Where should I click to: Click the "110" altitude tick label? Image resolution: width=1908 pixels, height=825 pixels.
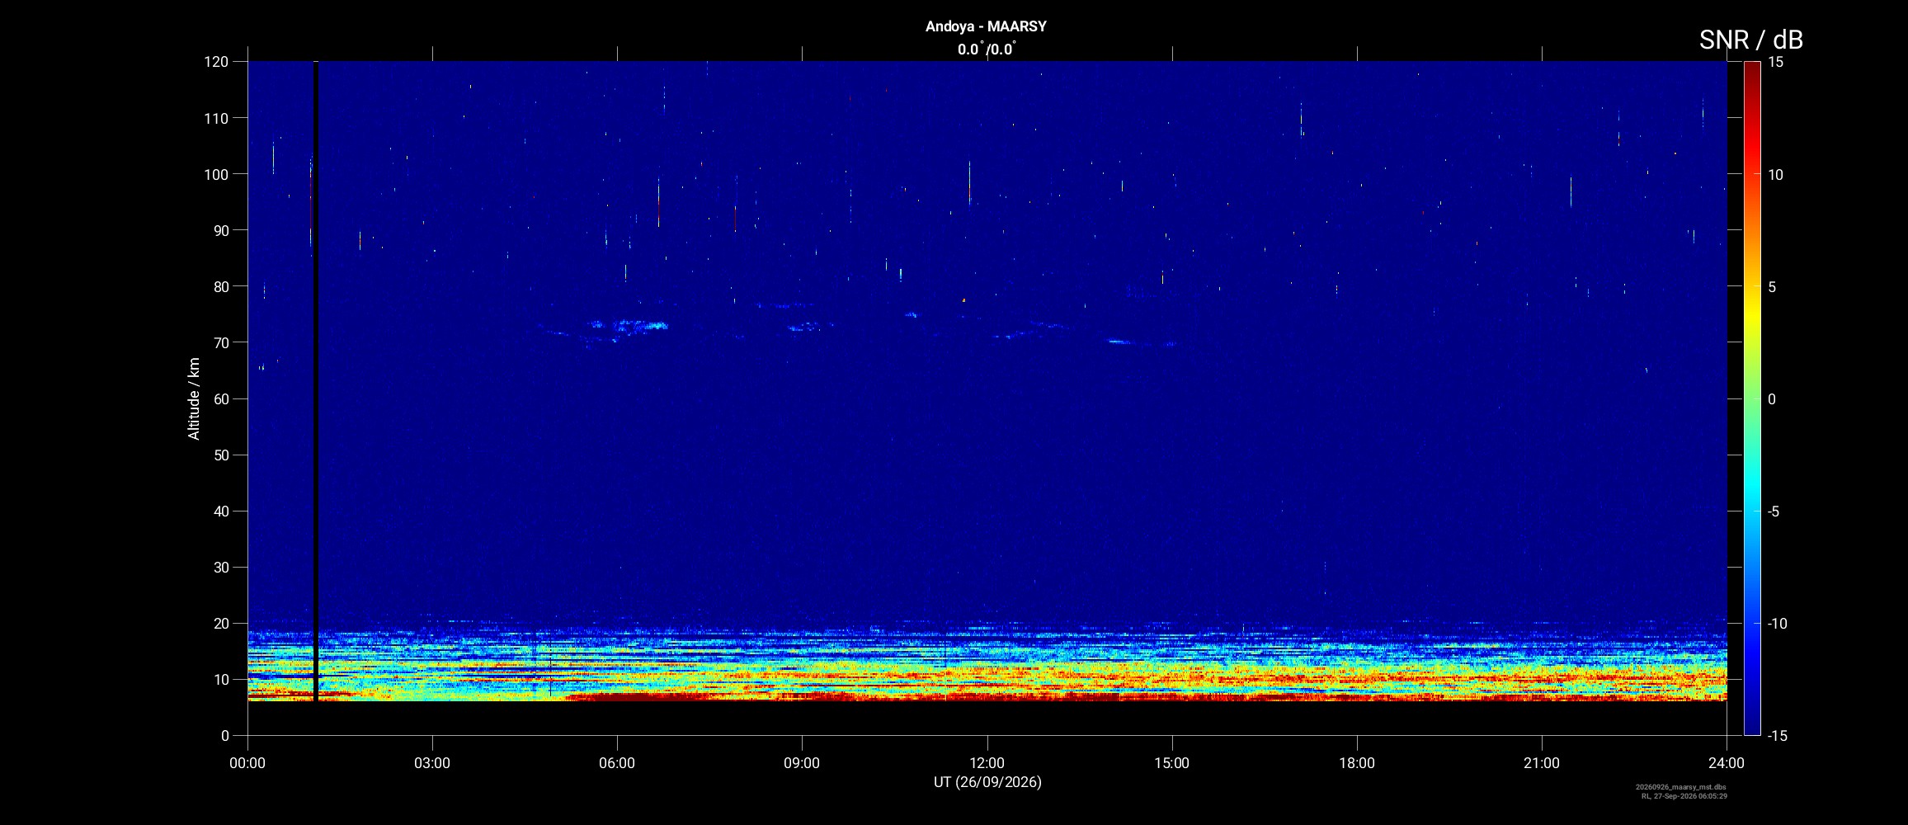coord(216,118)
